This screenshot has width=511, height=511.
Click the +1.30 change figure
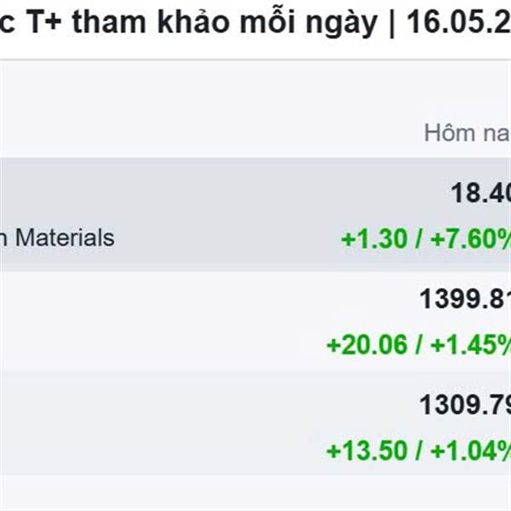pos(374,238)
